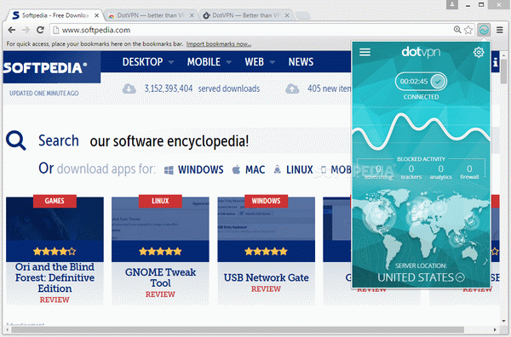This screenshot has height=337, width=511.
Task: Open the LINUX category badge
Action: pyautogui.click(x=160, y=201)
